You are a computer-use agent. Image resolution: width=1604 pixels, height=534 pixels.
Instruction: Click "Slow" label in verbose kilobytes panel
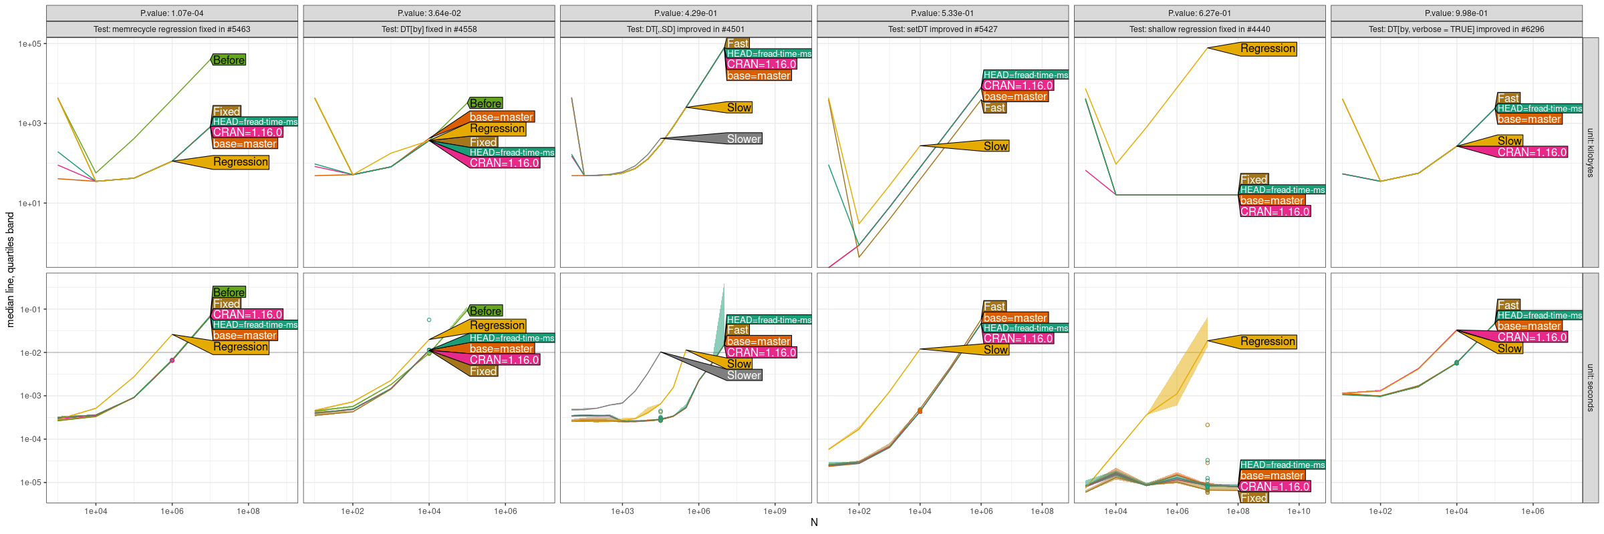pos(1510,141)
